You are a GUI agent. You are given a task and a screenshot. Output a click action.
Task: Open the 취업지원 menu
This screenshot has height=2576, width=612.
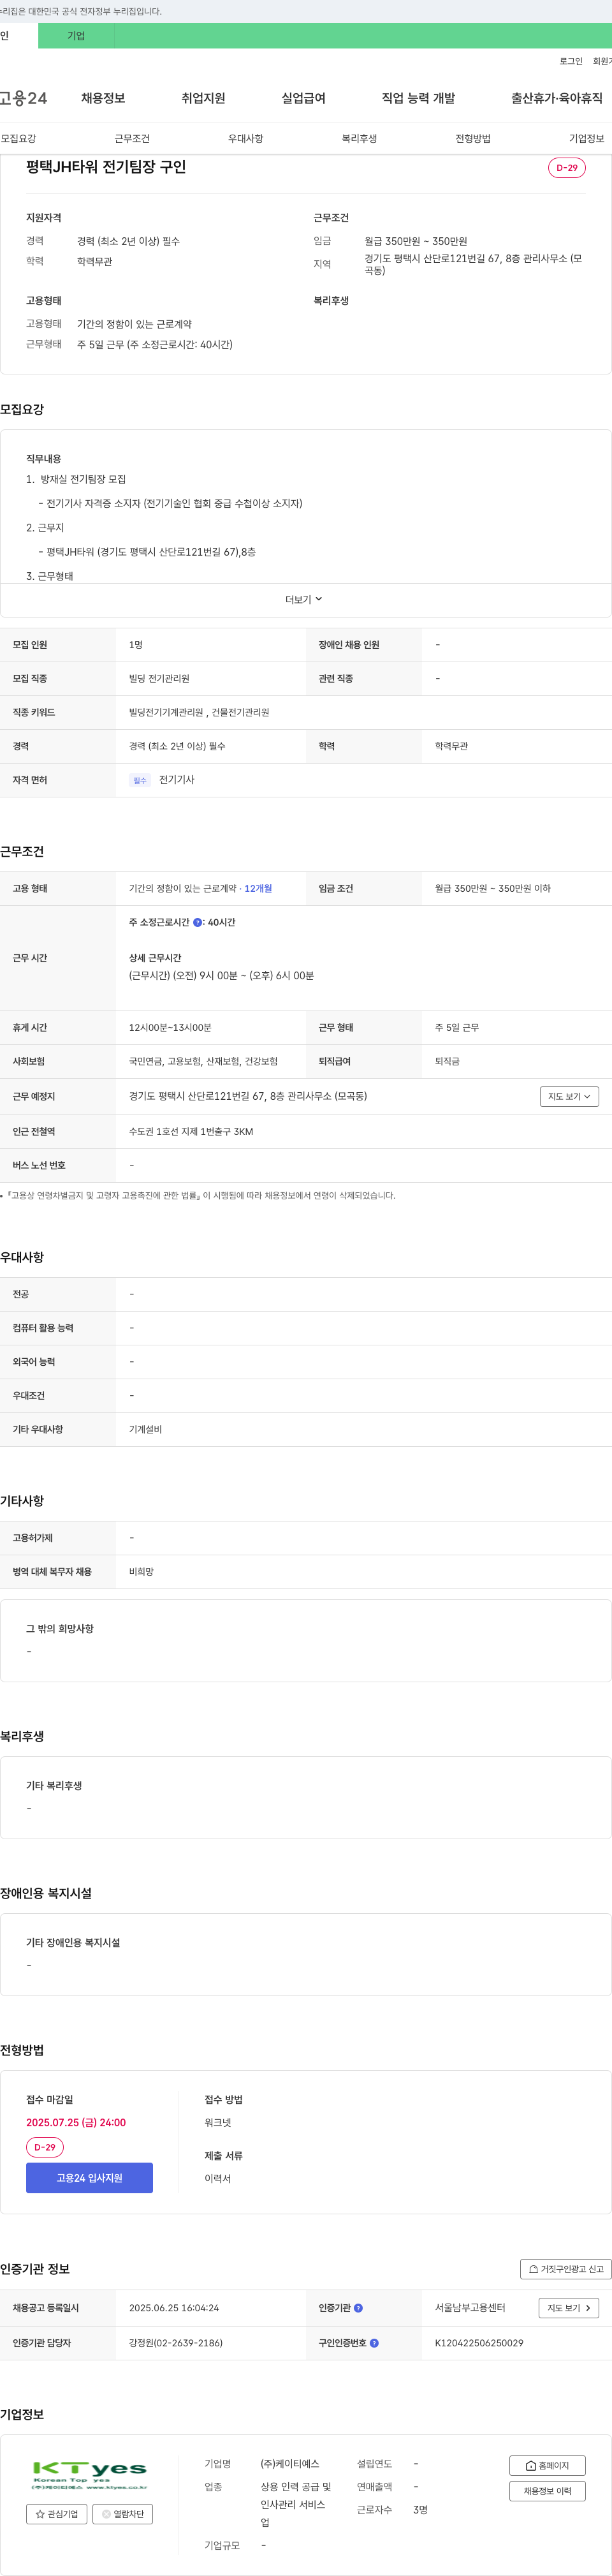pyautogui.click(x=203, y=98)
